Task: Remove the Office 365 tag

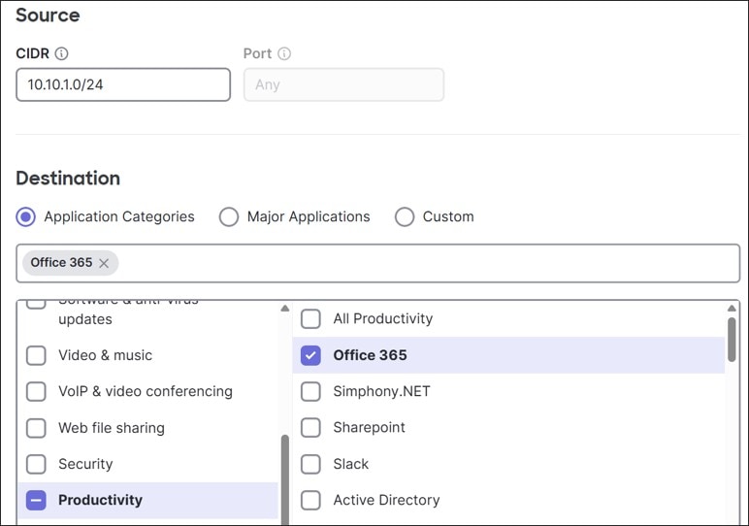Action: pos(104,263)
